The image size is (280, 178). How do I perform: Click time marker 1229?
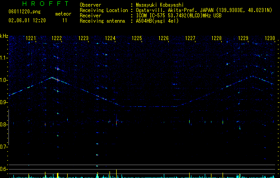coord(243,38)
